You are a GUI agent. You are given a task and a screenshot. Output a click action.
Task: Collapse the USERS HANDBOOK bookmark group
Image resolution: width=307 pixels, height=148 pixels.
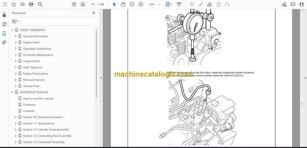pyautogui.click(x=13, y=30)
